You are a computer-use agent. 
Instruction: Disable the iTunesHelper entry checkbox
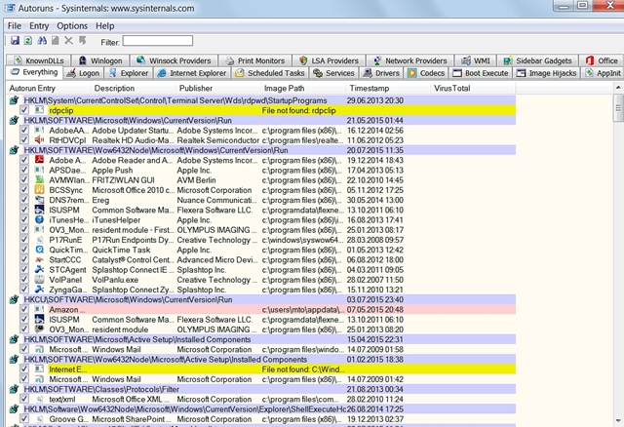coord(24,219)
